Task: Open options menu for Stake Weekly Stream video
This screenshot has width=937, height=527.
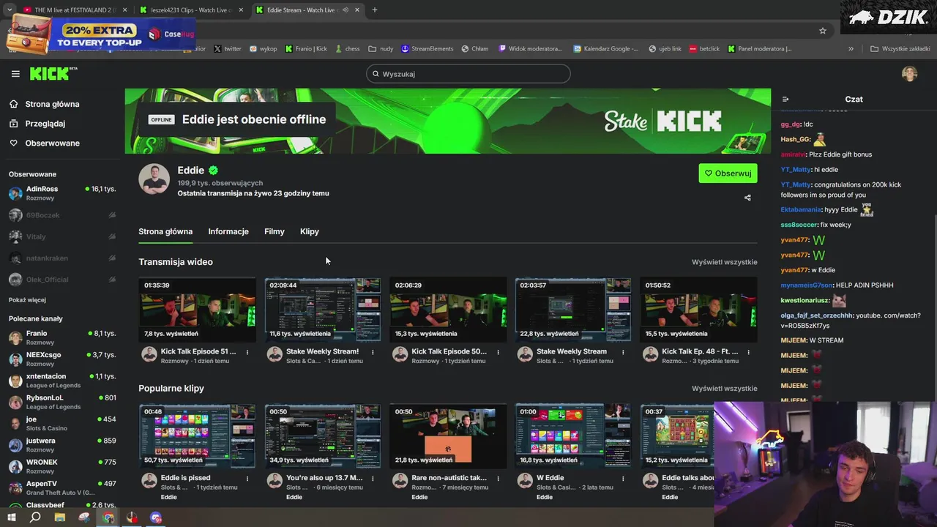Action: (x=624, y=352)
